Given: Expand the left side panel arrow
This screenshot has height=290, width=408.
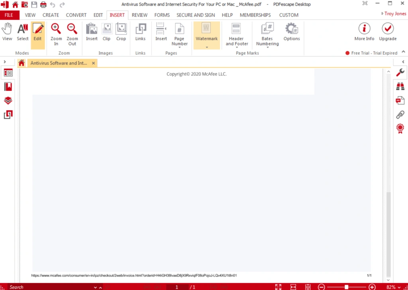Looking at the screenshot, I should point(5,62).
